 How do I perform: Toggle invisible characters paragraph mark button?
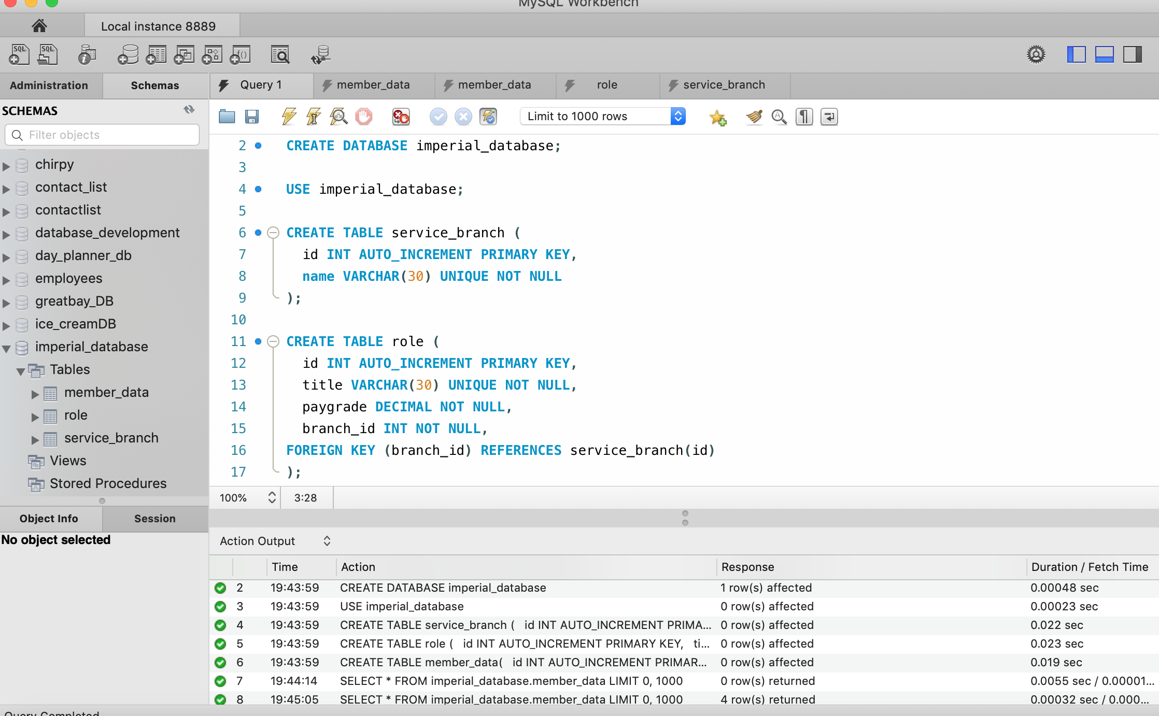[x=804, y=117]
